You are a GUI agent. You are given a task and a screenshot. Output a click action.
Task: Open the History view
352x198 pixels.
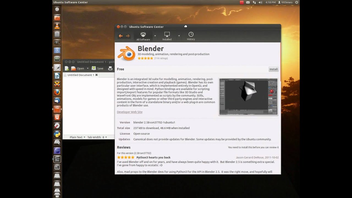tap(191, 36)
